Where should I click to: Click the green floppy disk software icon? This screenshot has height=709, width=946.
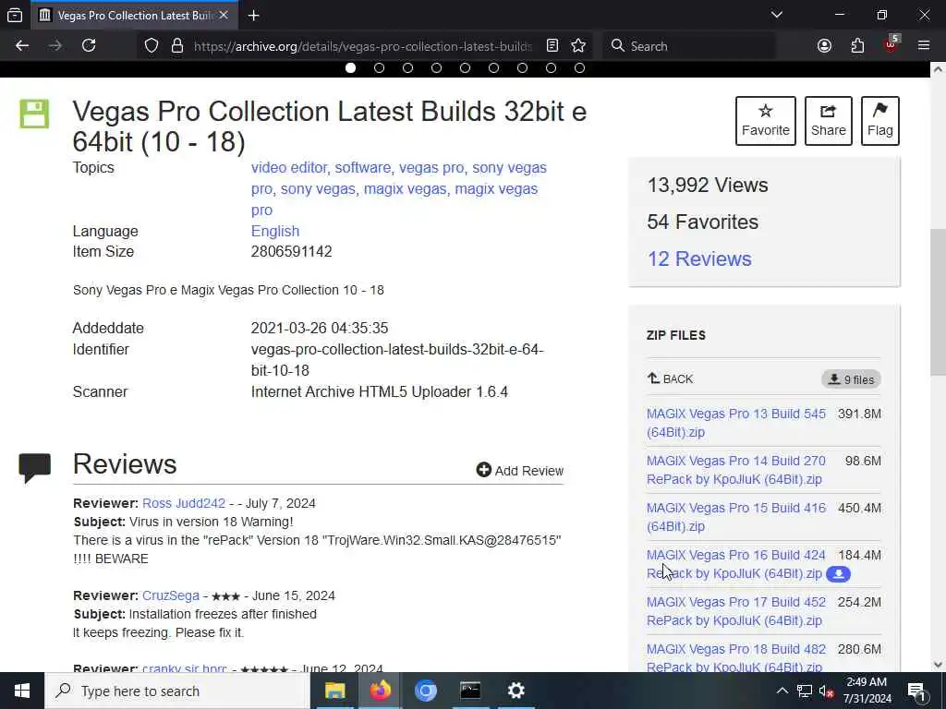click(x=34, y=114)
